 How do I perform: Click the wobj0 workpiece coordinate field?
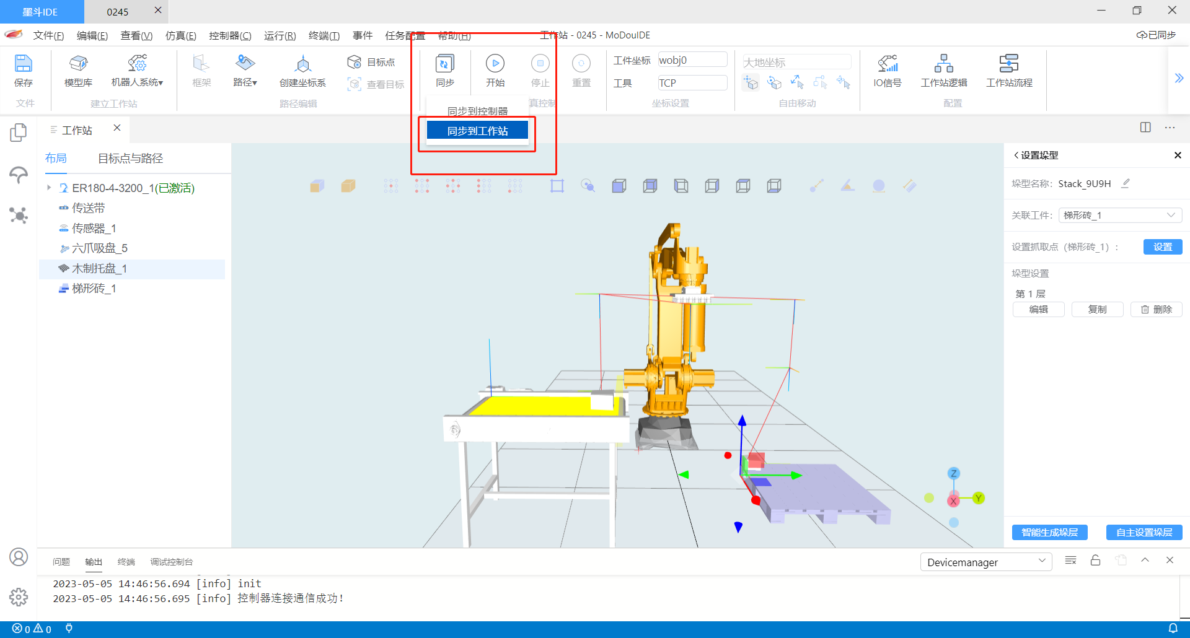coord(692,60)
